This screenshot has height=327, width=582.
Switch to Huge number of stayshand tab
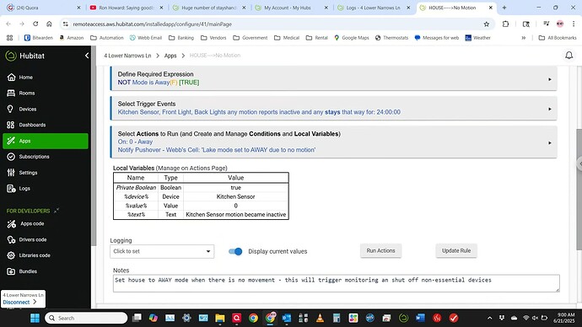(209, 8)
